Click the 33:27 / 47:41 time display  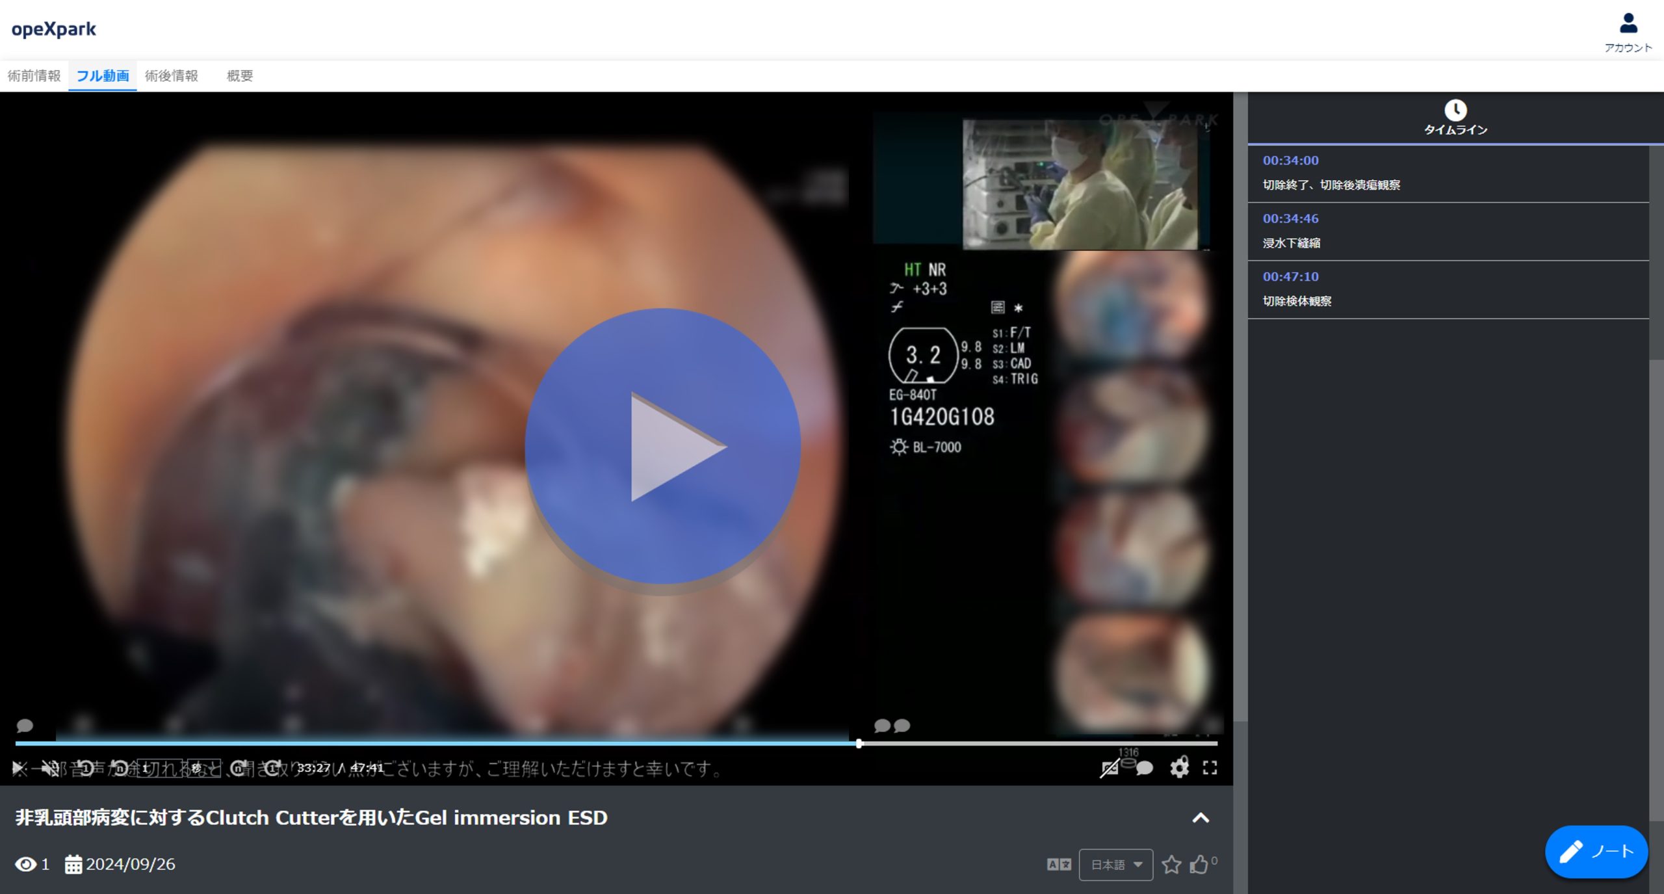[341, 768]
